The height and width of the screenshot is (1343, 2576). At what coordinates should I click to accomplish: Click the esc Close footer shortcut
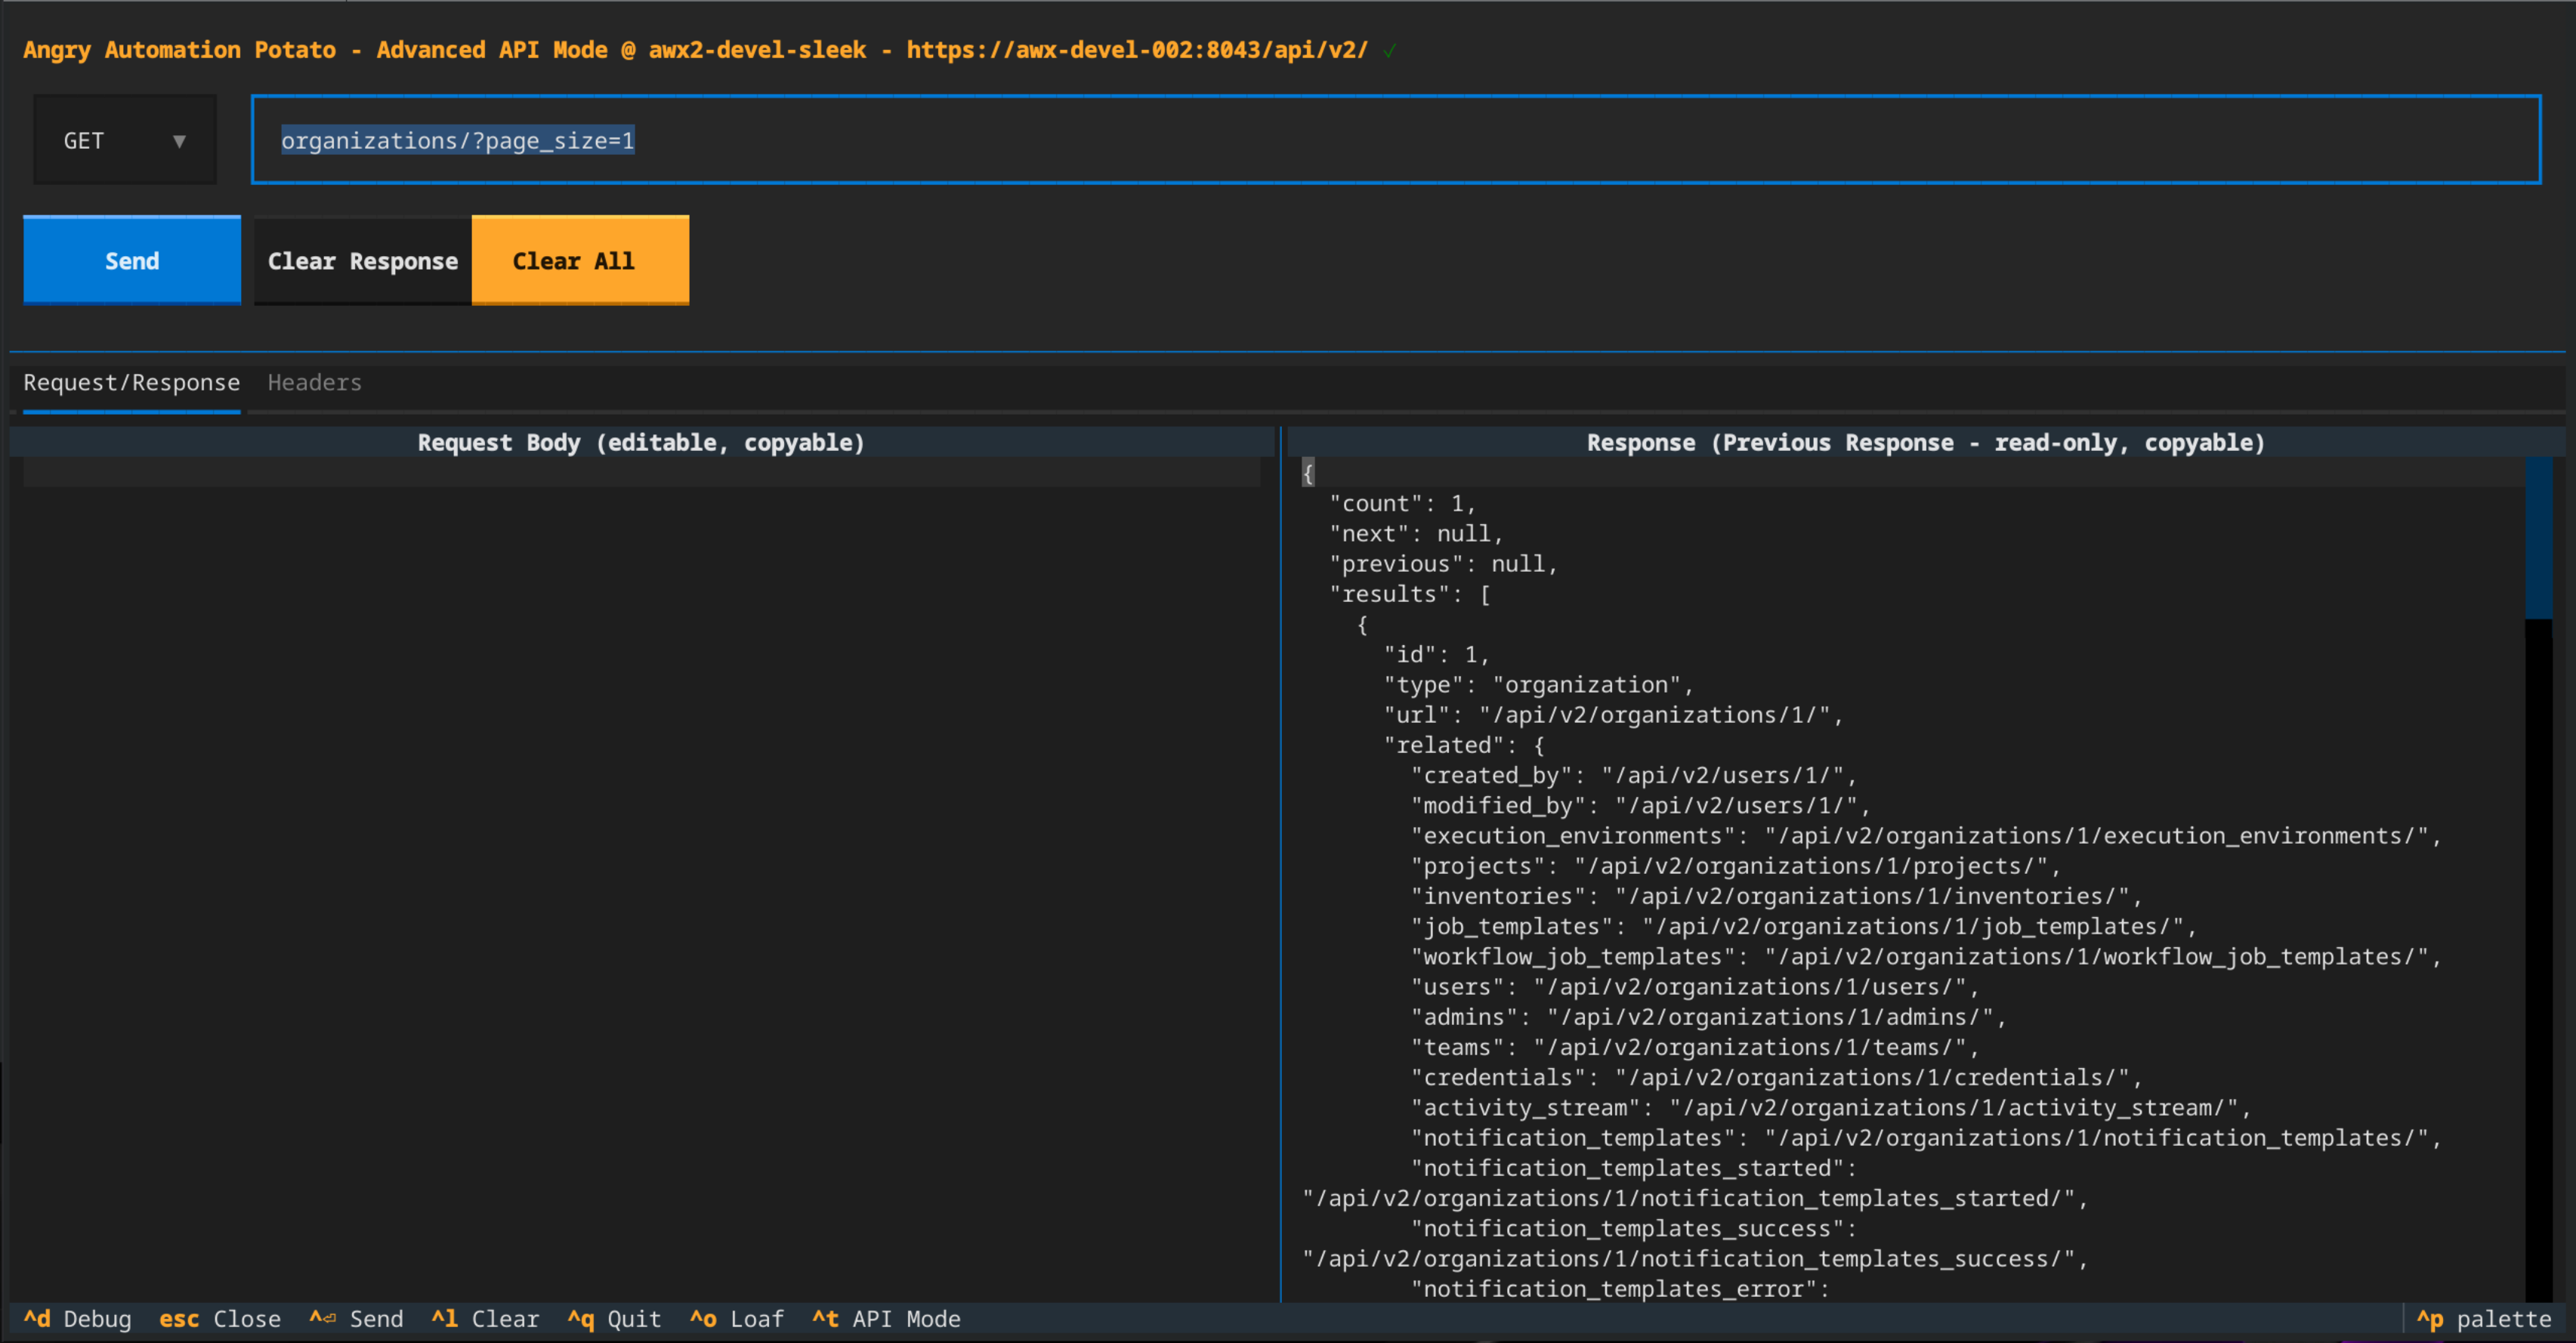(x=220, y=1319)
